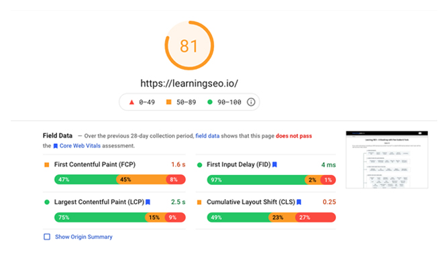Enable the Show Origin Summary checkbox
Screen dimensions: 446x256
[x=47, y=237]
